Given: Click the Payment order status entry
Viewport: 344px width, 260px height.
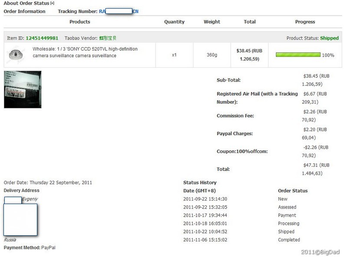Looking at the screenshot, I should point(287,215).
